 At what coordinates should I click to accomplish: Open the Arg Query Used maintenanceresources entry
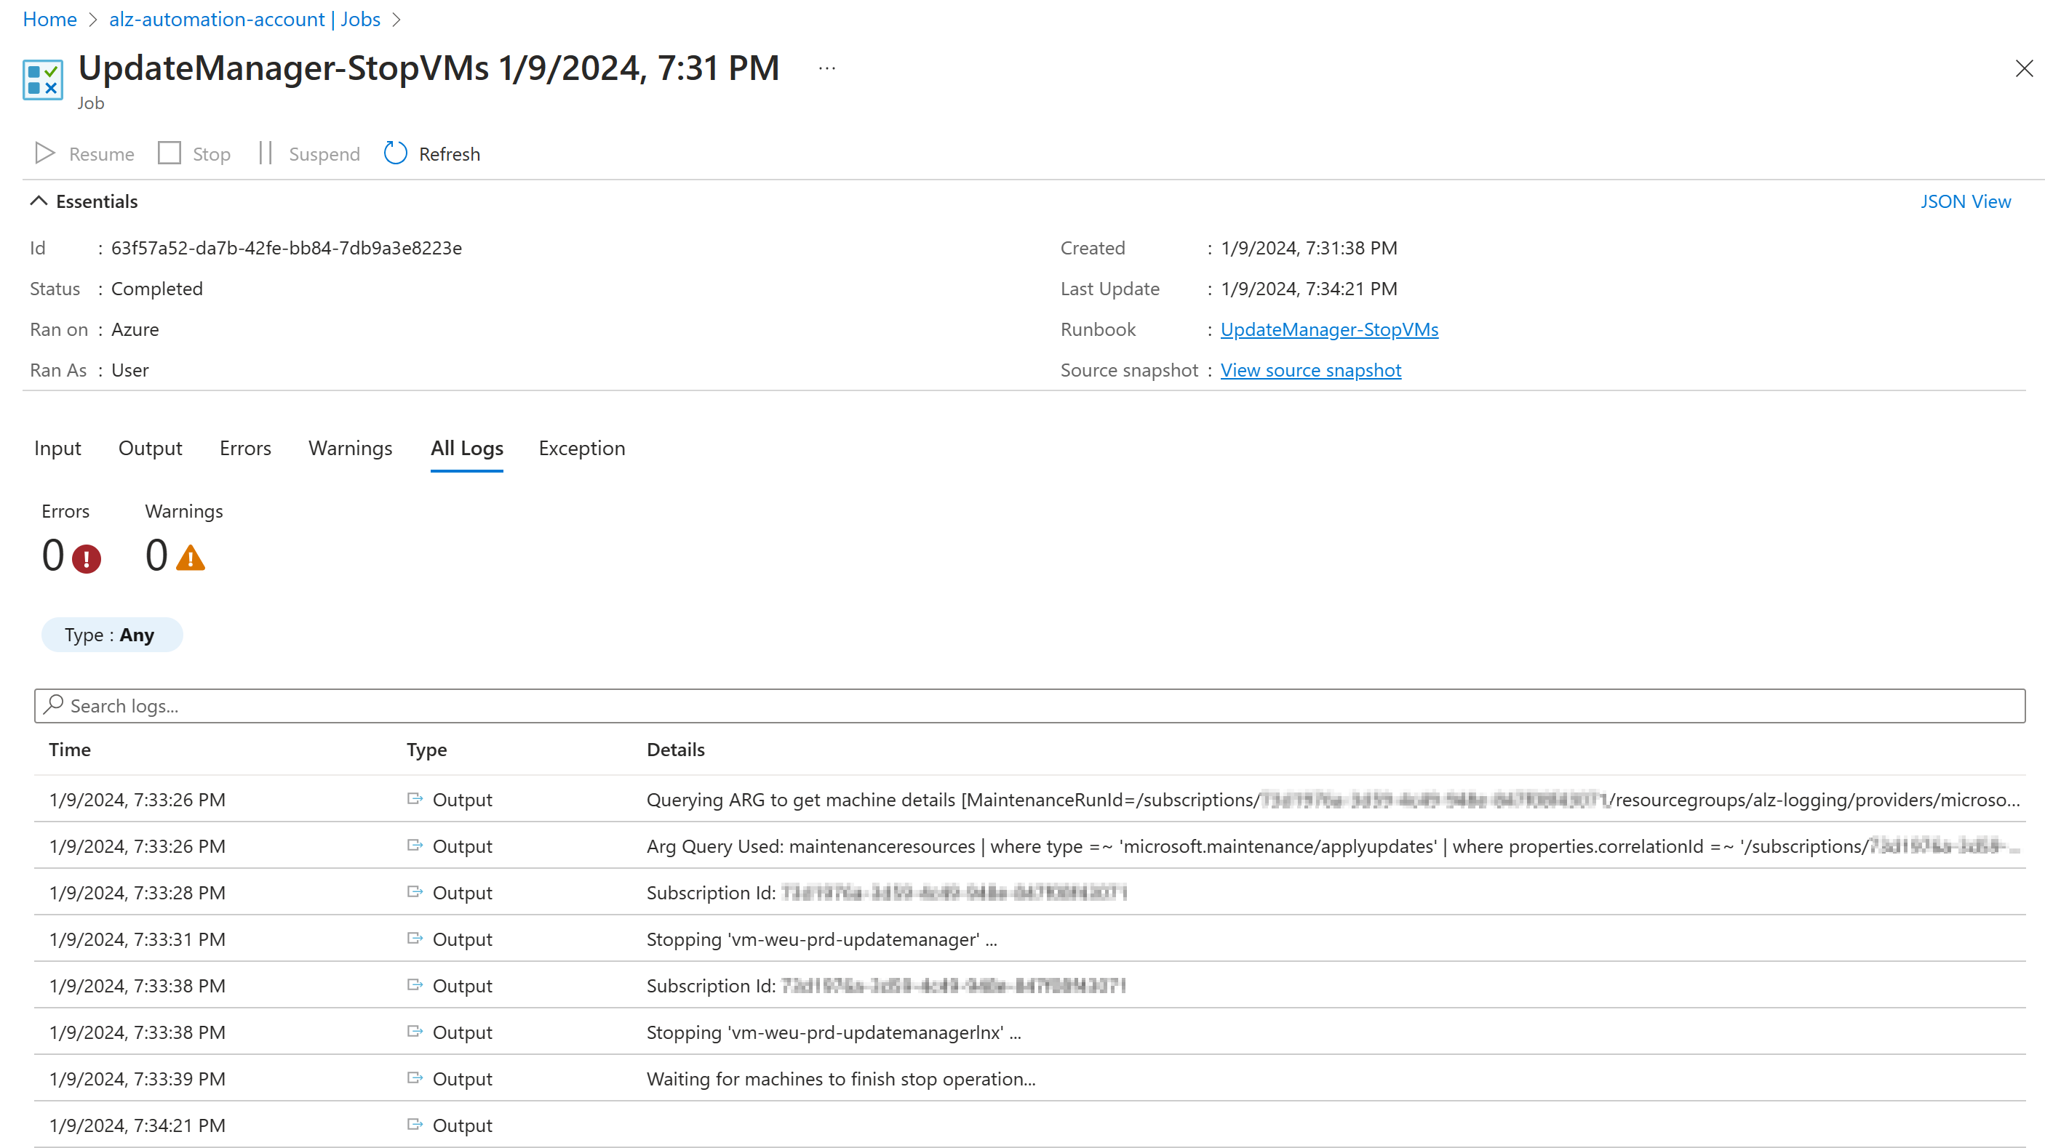click(1029, 846)
